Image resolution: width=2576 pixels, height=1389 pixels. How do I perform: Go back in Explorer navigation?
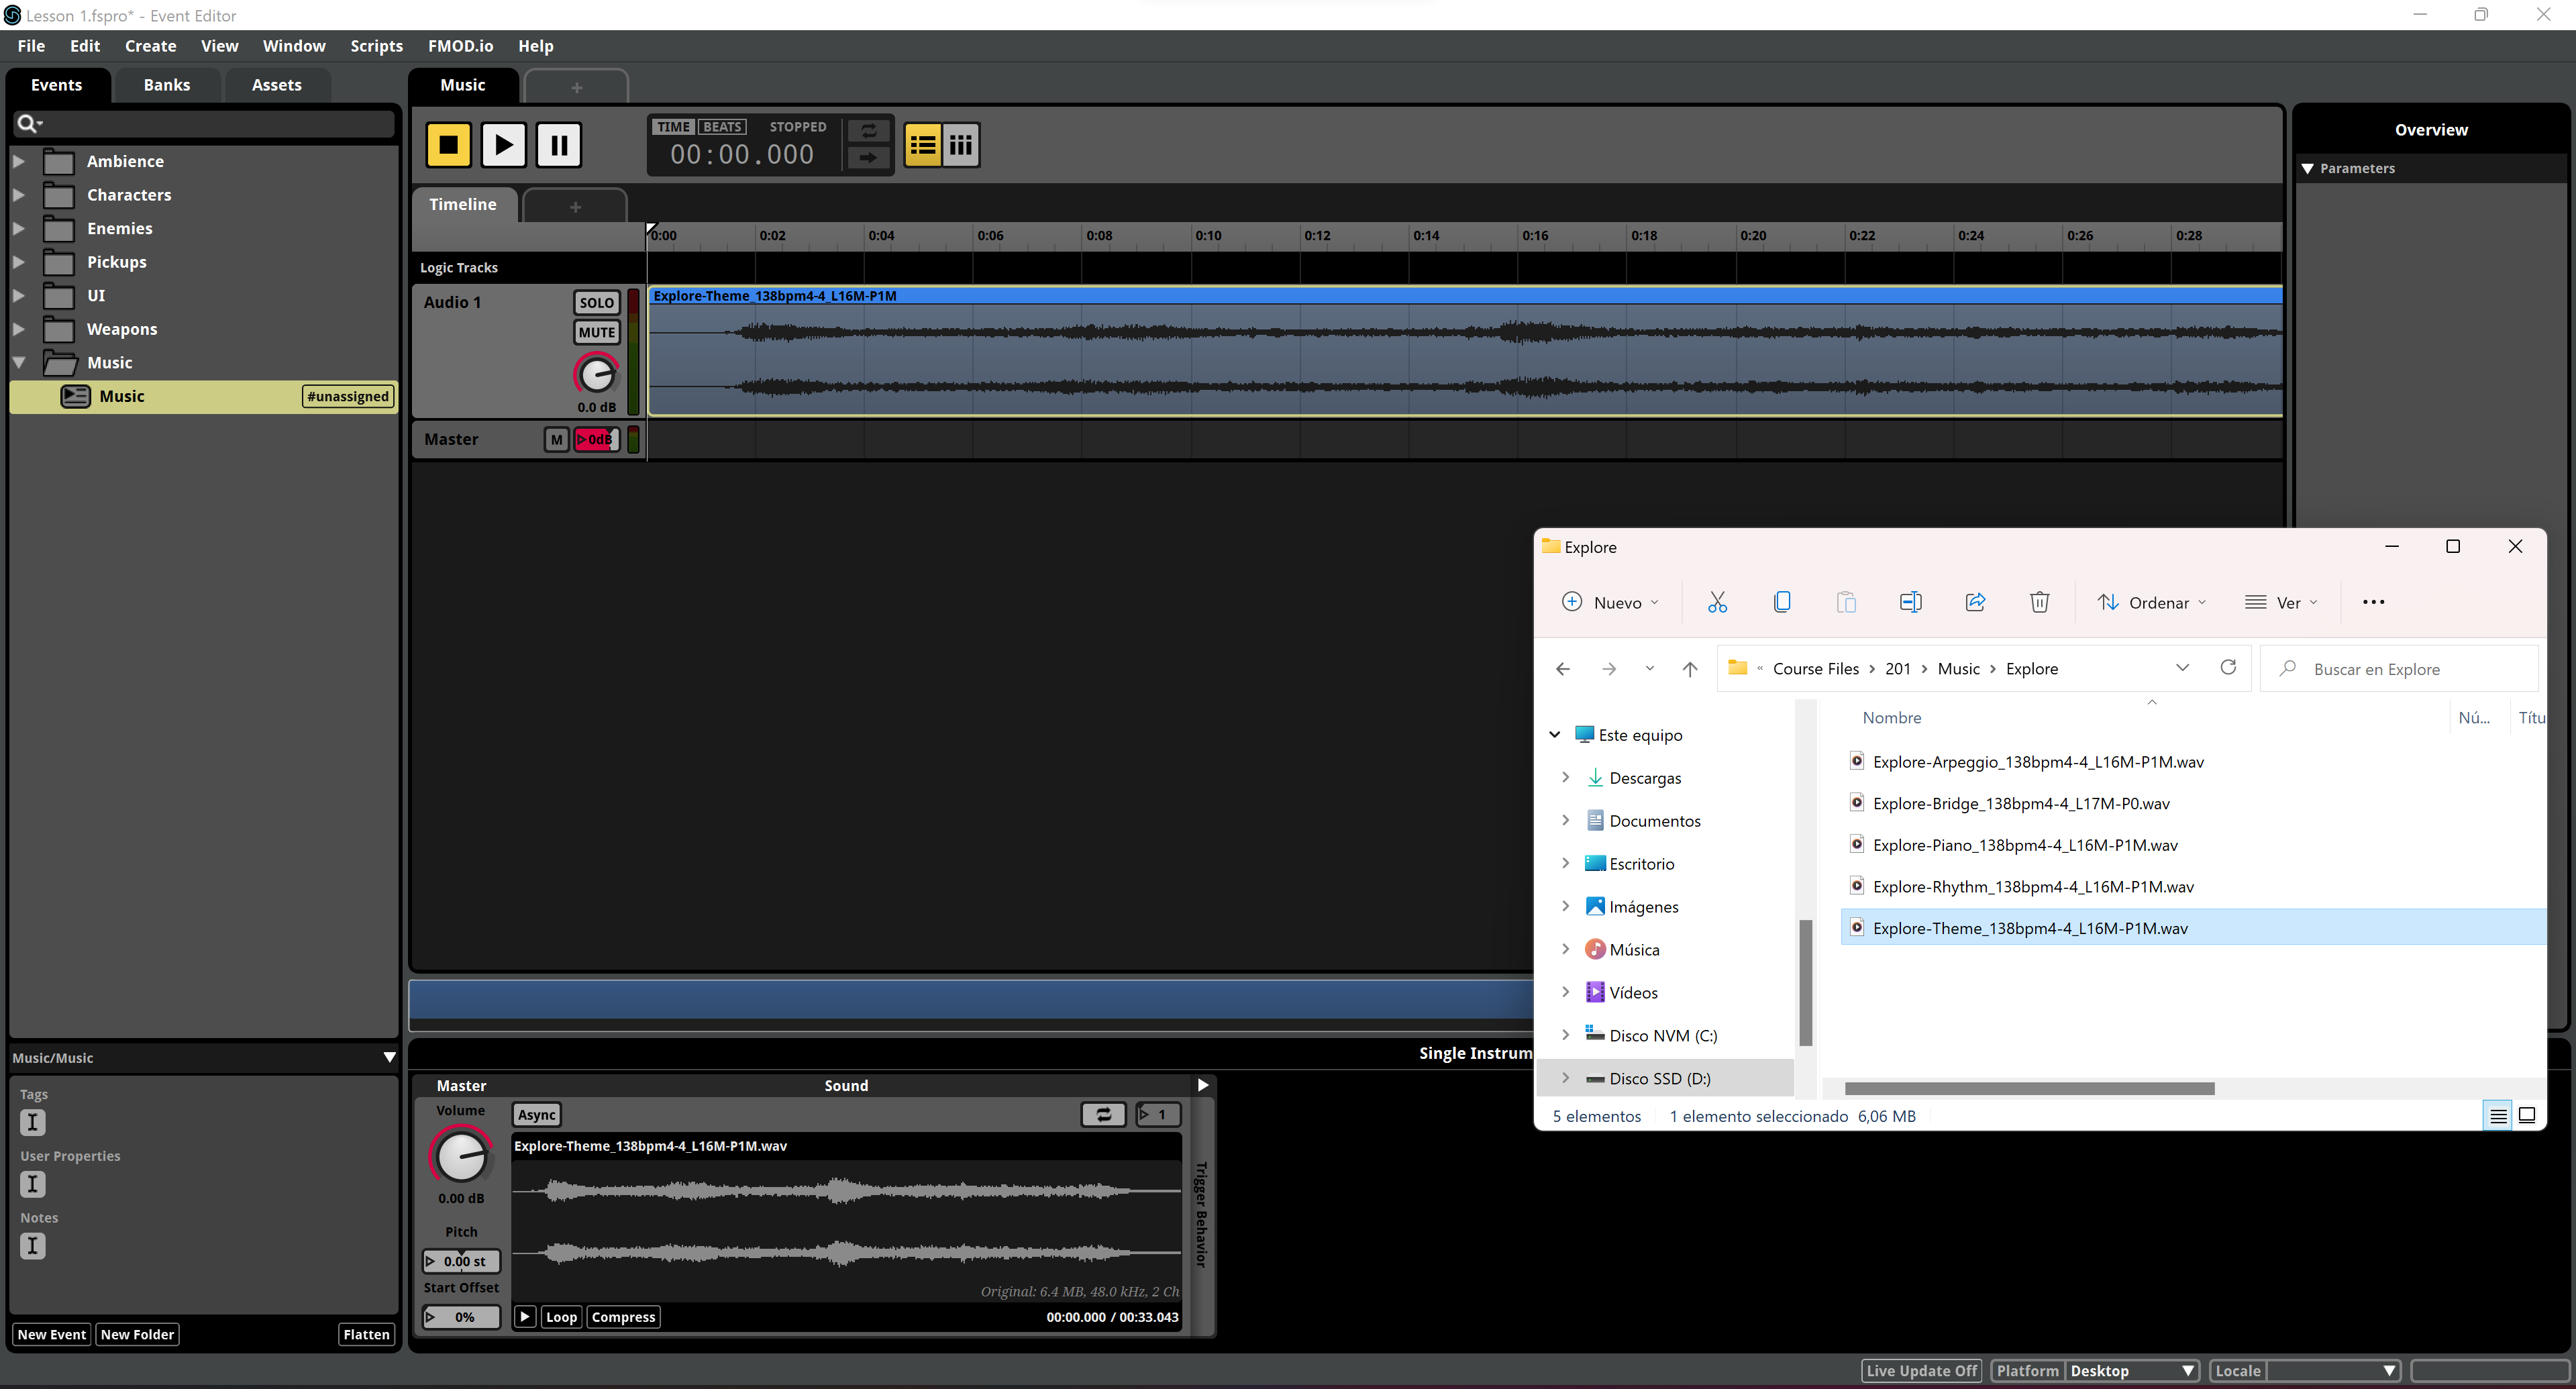pos(1563,669)
